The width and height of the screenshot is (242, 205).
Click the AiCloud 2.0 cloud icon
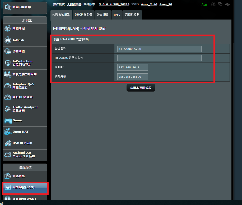(8, 155)
